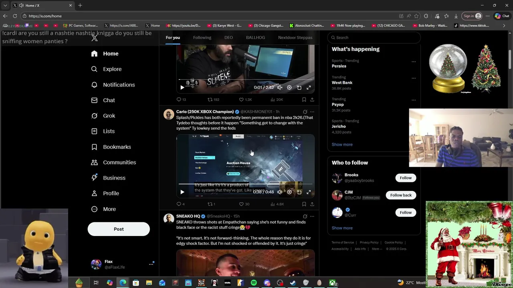Open Lists in the X sidebar
The height and width of the screenshot is (288, 513).
coord(103,131)
